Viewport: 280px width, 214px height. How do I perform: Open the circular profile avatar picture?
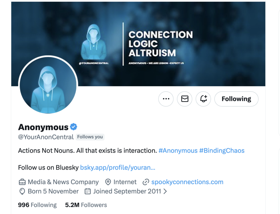(x=48, y=85)
